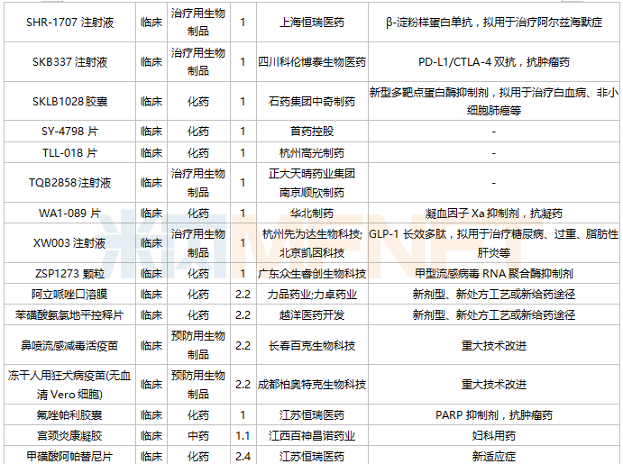Select the text 'β-淀粉样蛋白单抗，拟用于治疗阿尔兹海默症'

pyautogui.click(x=494, y=23)
